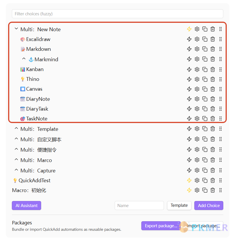
Task: Expand the Multi: Marco group
Action: [16, 160]
